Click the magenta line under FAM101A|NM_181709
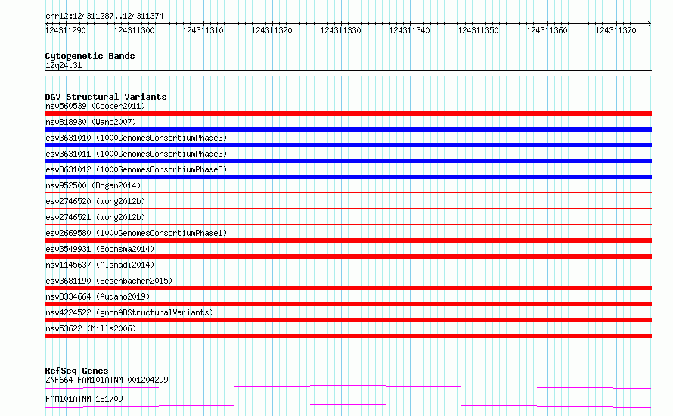The height and width of the screenshot is (416, 673). [348, 405]
